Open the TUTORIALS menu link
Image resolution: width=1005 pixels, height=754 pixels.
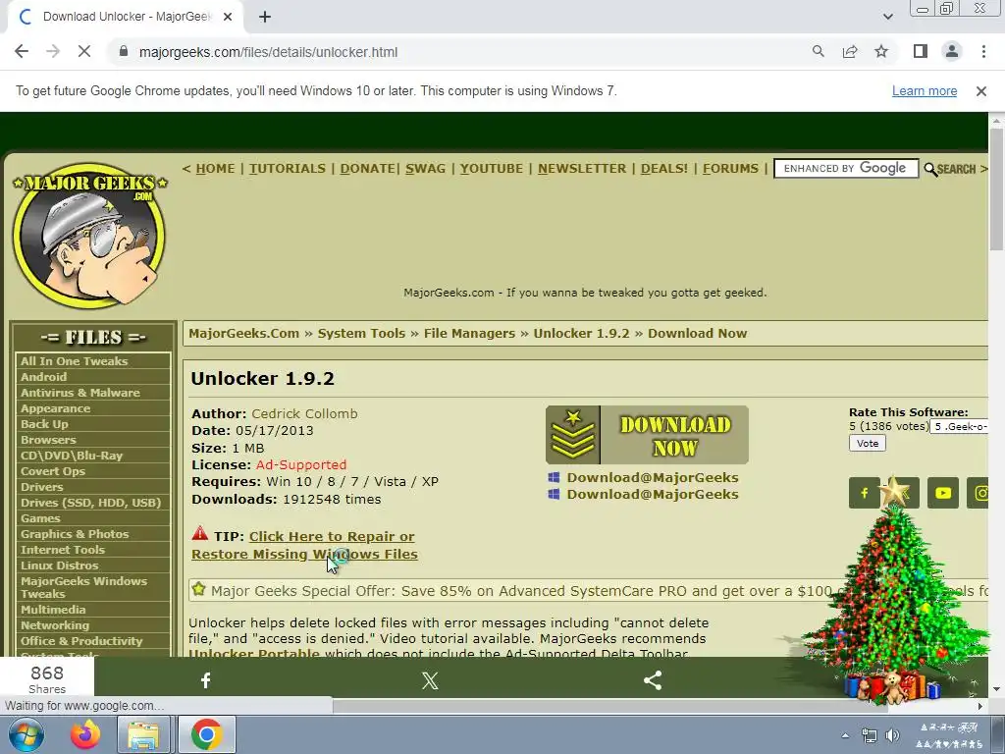tap(288, 169)
